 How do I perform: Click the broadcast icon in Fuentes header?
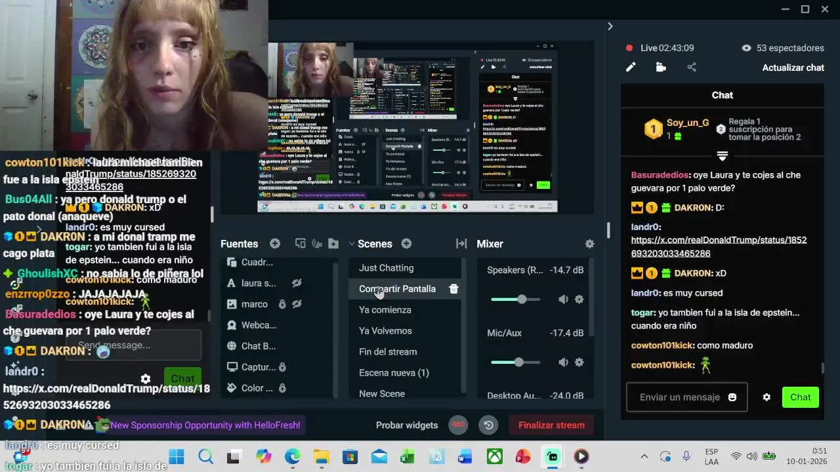coord(318,244)
